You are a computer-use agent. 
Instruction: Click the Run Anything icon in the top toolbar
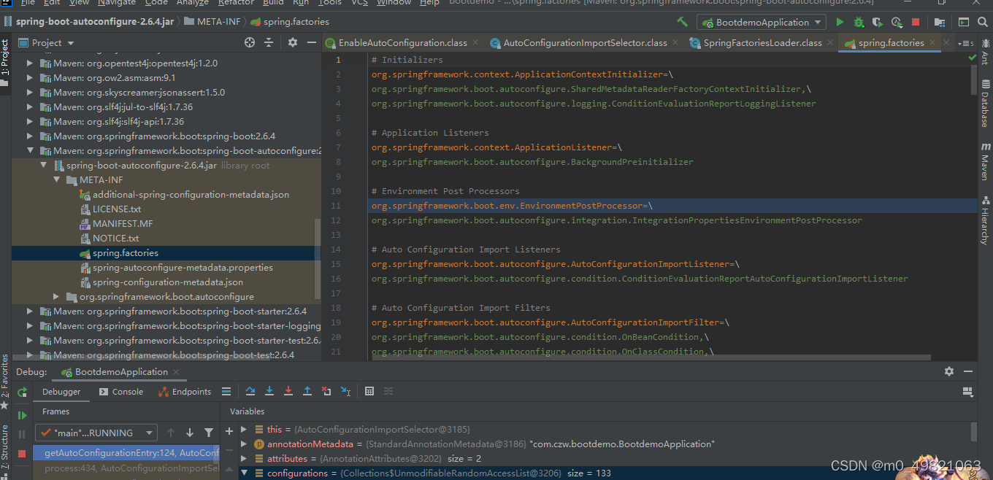pos(964,22)
